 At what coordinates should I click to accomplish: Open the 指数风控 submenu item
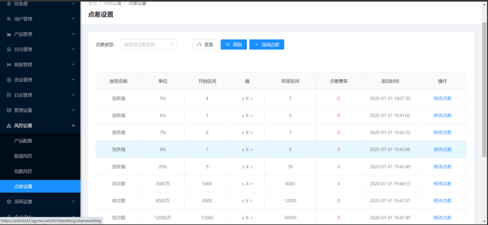pyautogui.click(x=40, y=171)
